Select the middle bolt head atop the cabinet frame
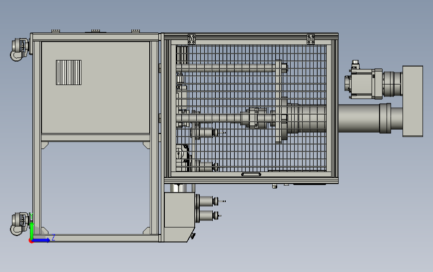The width and height of the screenshot is (433, 272). 95,30
